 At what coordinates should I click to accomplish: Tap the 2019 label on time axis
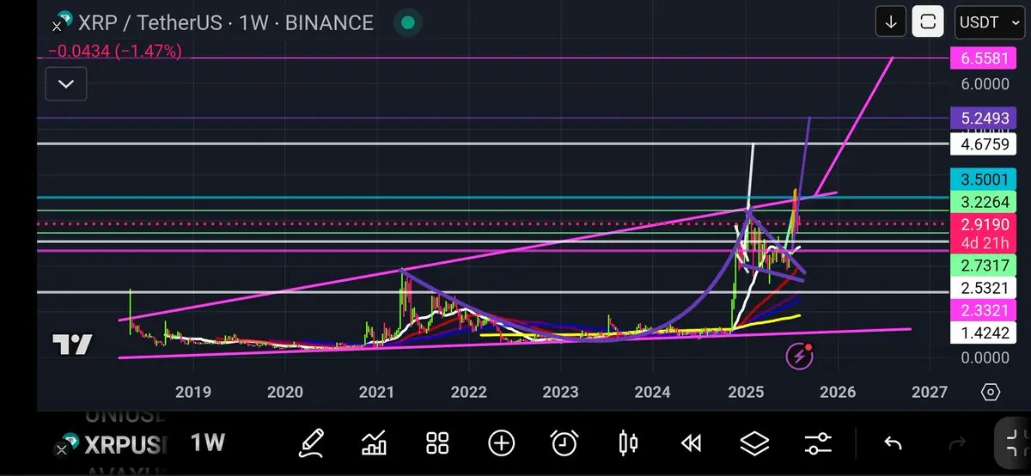pyautogui.click(x=192, y=393)
